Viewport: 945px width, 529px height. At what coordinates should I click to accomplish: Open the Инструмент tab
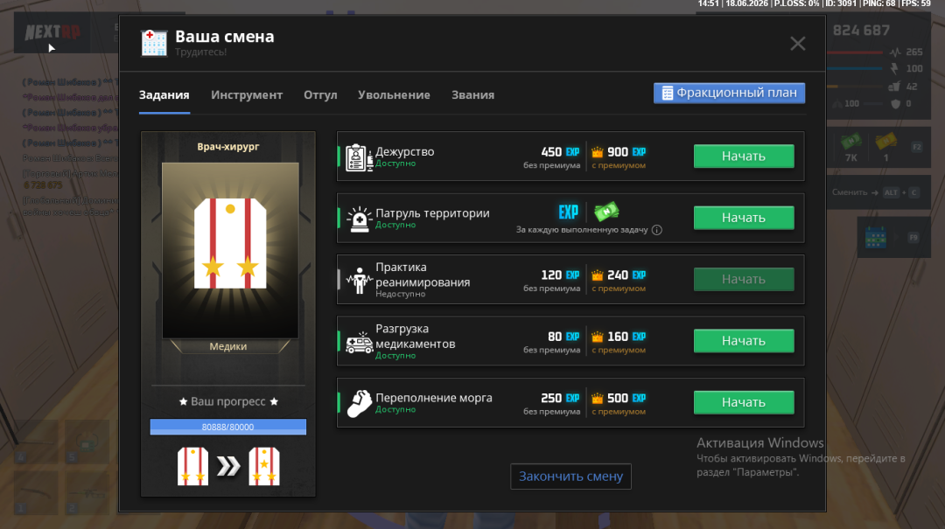[247, 94]
